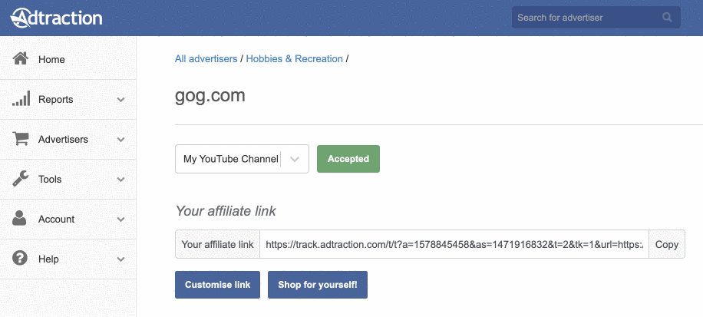Expand the Reports menu chevron

pyautogui.click(x=120, y=100)
